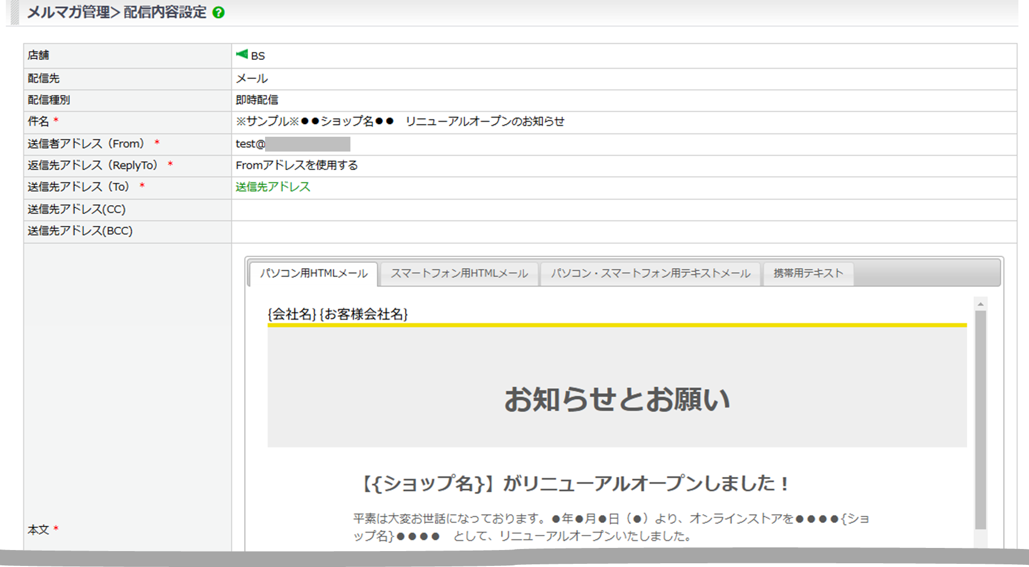Image resolution: width=1029 pixels, height=567 pixels.
Task: Switch to スマートフォン用HTMLメール tab
Action: point(459,273)
